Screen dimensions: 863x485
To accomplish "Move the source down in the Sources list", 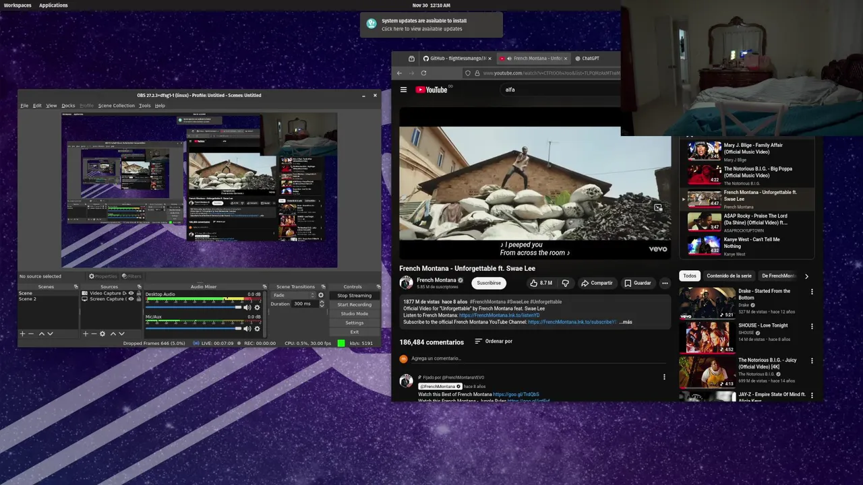I will click(121, 333).
